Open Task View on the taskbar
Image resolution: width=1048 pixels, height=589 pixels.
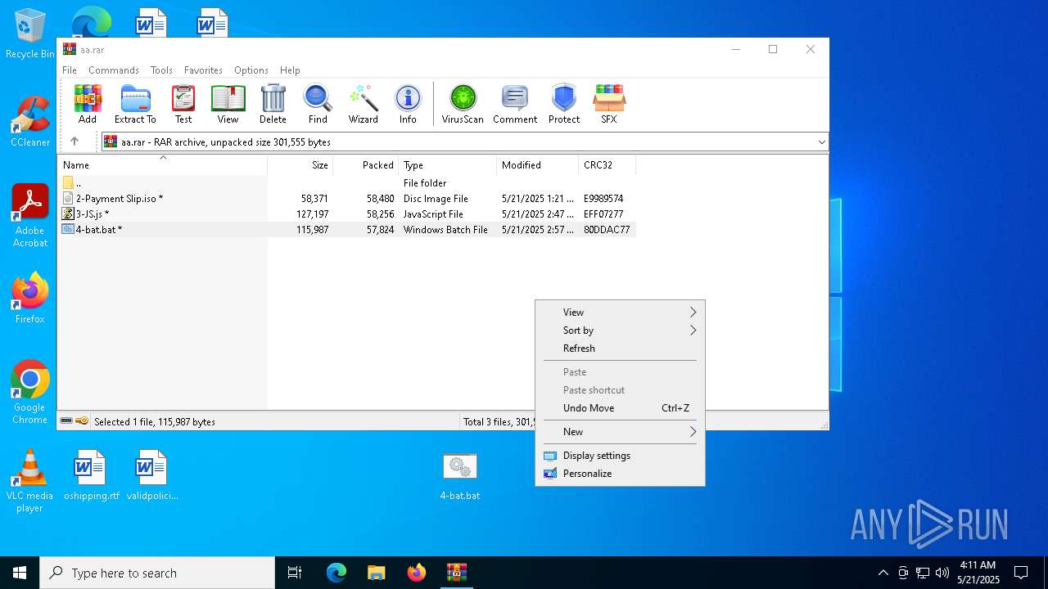click(x=295, y=573)
